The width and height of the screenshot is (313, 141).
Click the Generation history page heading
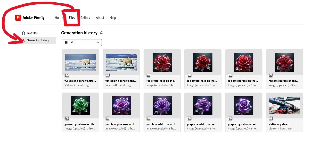pos(79,33)
